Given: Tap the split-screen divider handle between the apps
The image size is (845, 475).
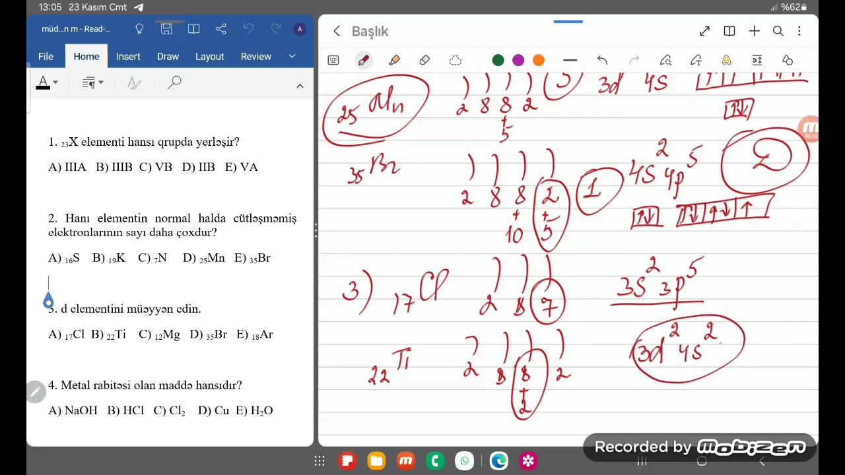Looking at the screenshot, I should coord(316,231).
